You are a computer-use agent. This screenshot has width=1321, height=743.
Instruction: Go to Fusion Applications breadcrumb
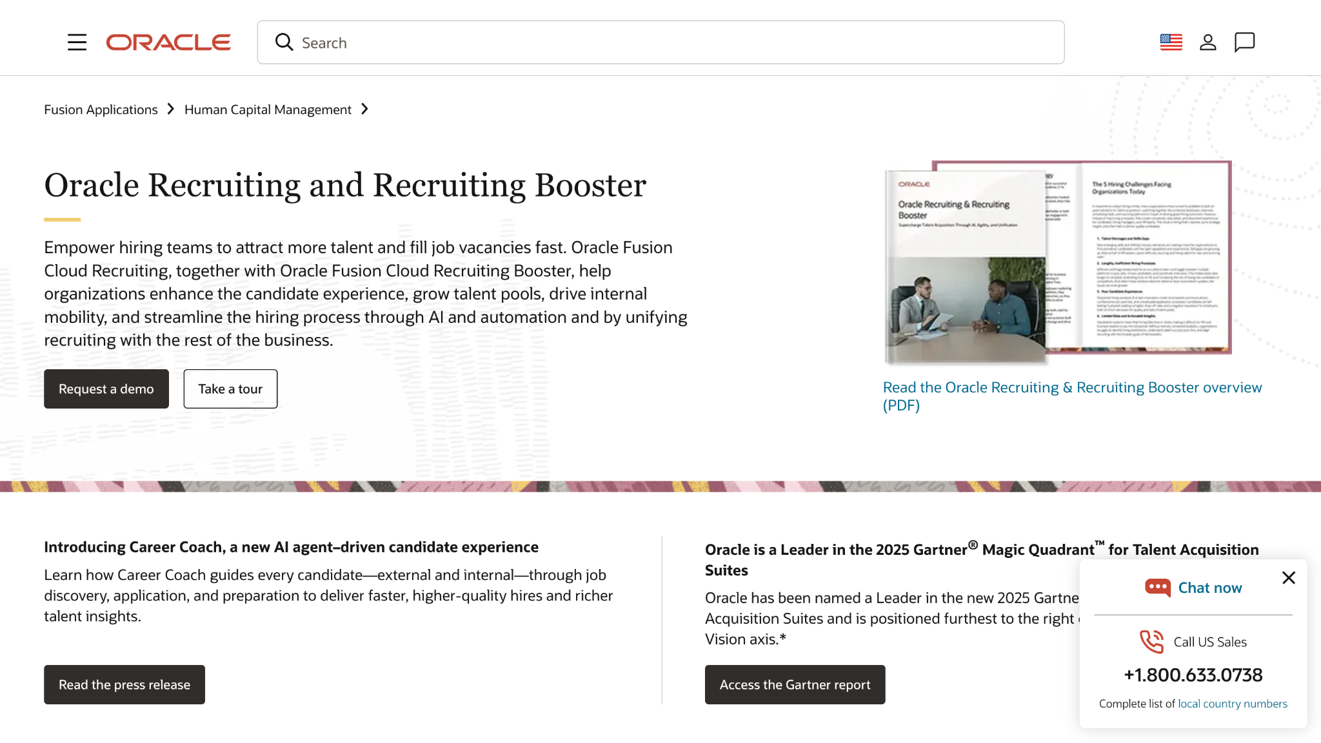click(101, 110)
